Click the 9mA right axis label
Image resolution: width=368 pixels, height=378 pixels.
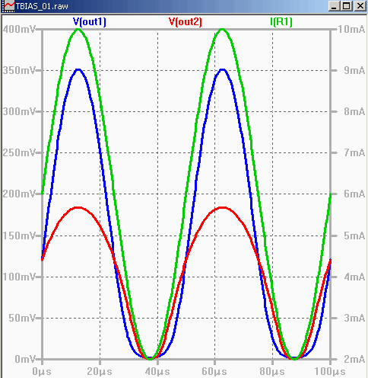(x=354, y=70)
